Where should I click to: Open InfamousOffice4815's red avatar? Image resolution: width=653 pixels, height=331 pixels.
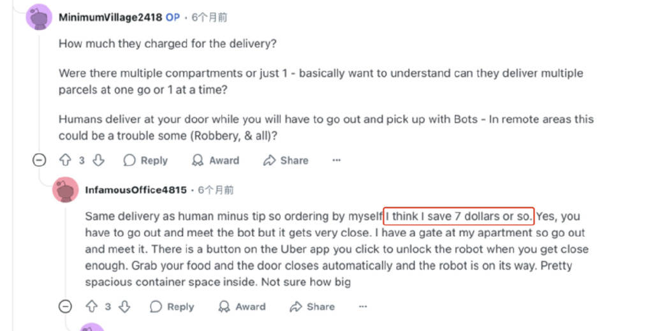pos(66,190)
